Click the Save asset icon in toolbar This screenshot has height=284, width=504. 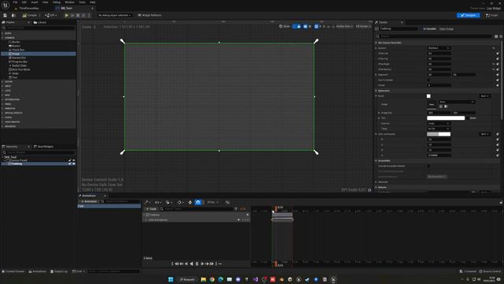[5, 15]
